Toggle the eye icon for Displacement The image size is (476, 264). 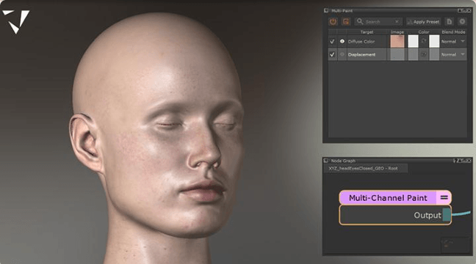coord(342,54)
